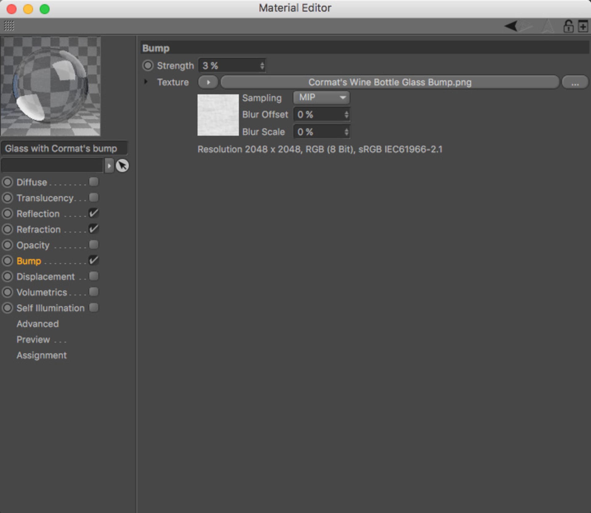Enable the Translucency channel checkbox

(x=94, y=197)
